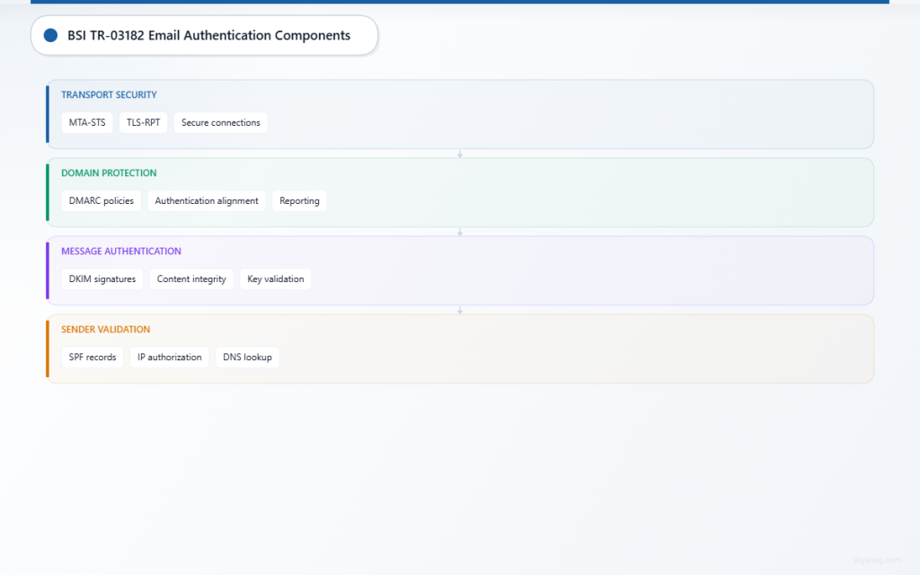
Task: Click the TLS-RPT tag
Action: (x=143, y=122)
